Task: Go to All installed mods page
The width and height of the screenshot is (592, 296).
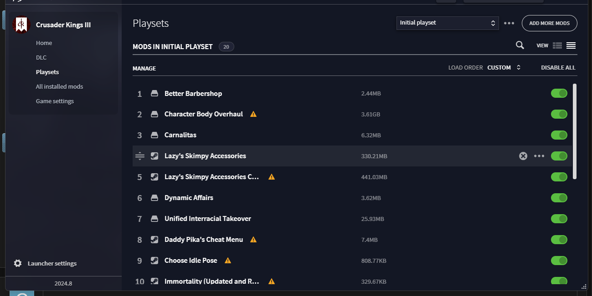Action: [x=59, y=86]
